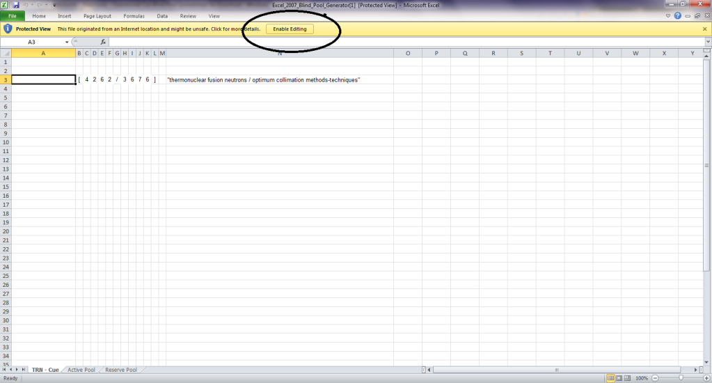
Task: Open Customize Quick Access Toolbar dropdown
Action: click(x=54, y=6)
